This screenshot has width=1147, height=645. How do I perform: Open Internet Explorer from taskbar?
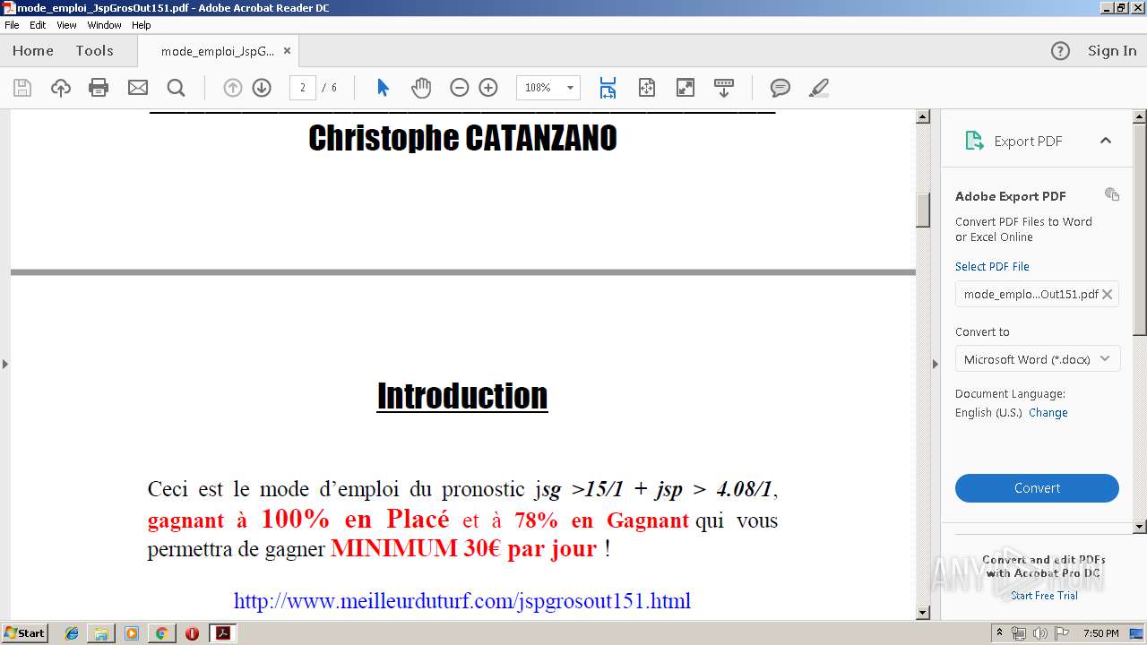coord(72,633)
